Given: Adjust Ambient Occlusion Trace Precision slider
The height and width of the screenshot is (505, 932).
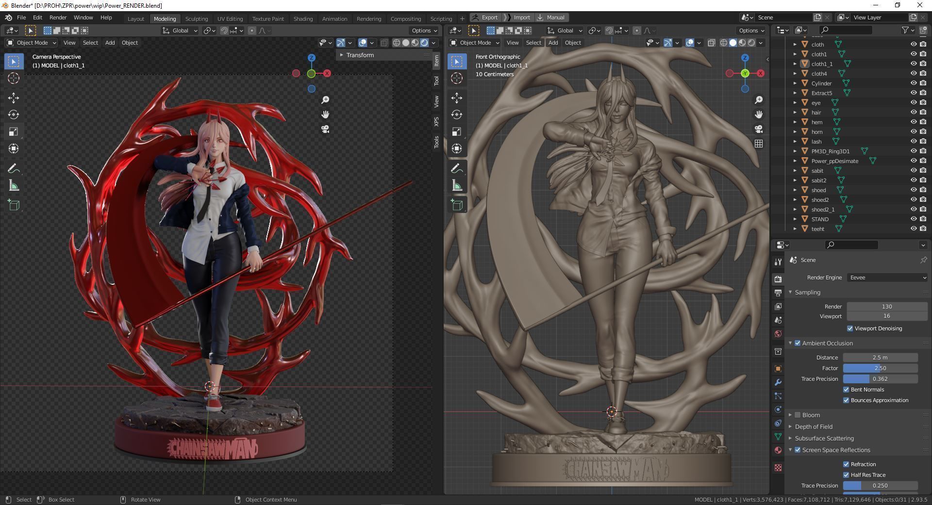Looking at the screenshot, I should pyautogui.click(x=880, y=379).
